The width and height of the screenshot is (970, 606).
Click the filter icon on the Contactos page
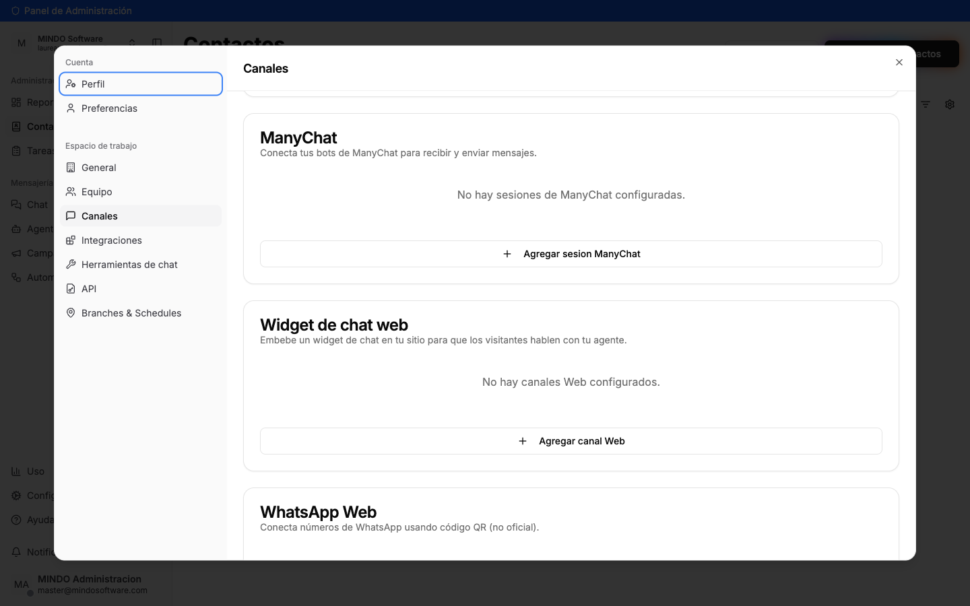(x=926, y=104)
